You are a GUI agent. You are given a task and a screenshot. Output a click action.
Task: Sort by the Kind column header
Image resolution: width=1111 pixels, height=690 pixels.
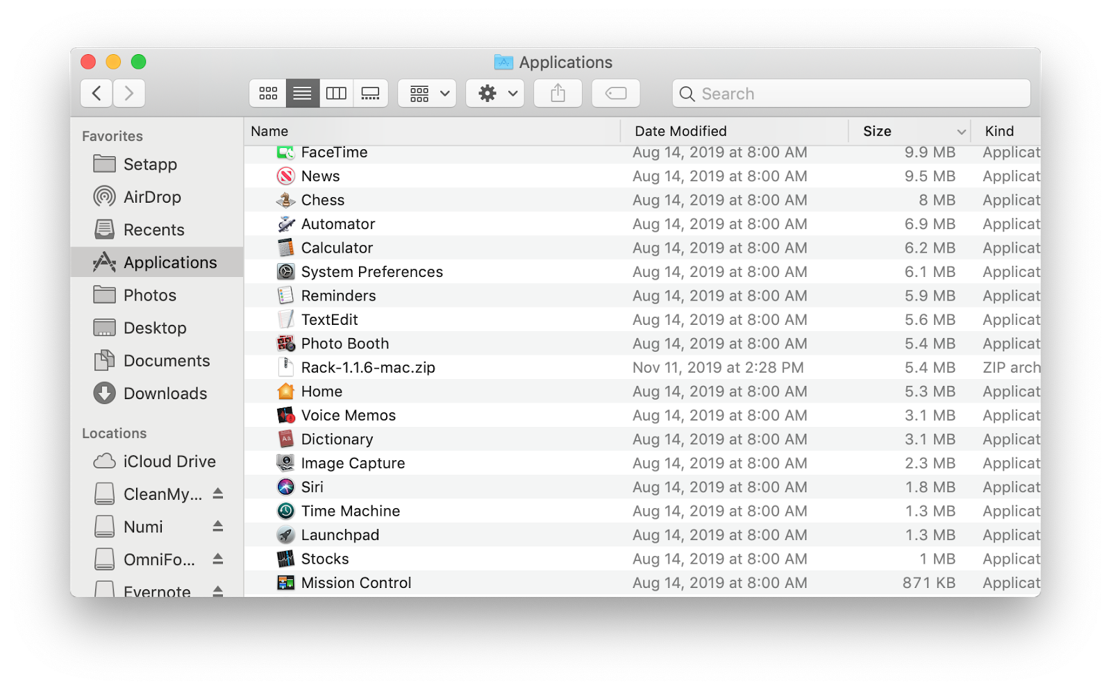click(1006, 131)
